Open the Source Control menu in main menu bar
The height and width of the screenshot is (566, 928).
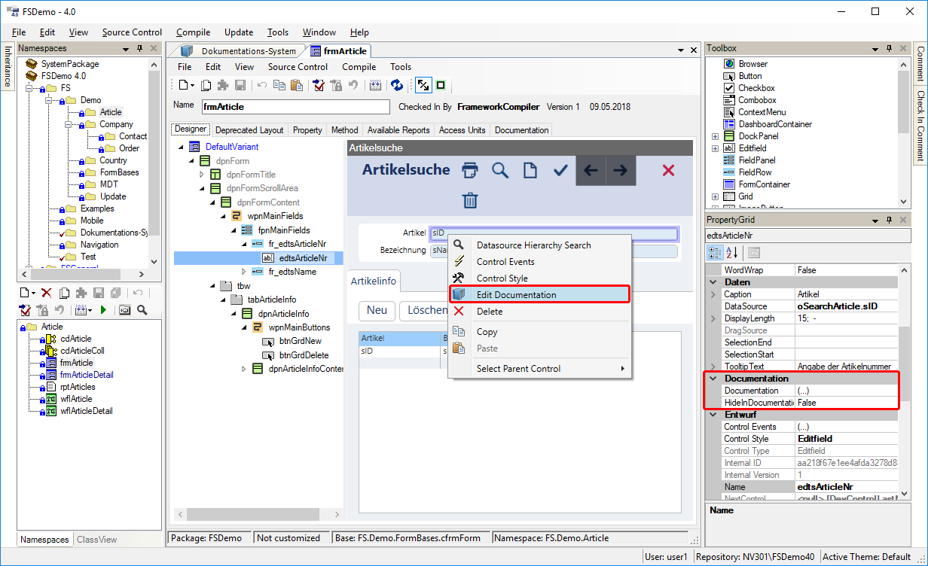pyautogui.click(x=132, y=32)
